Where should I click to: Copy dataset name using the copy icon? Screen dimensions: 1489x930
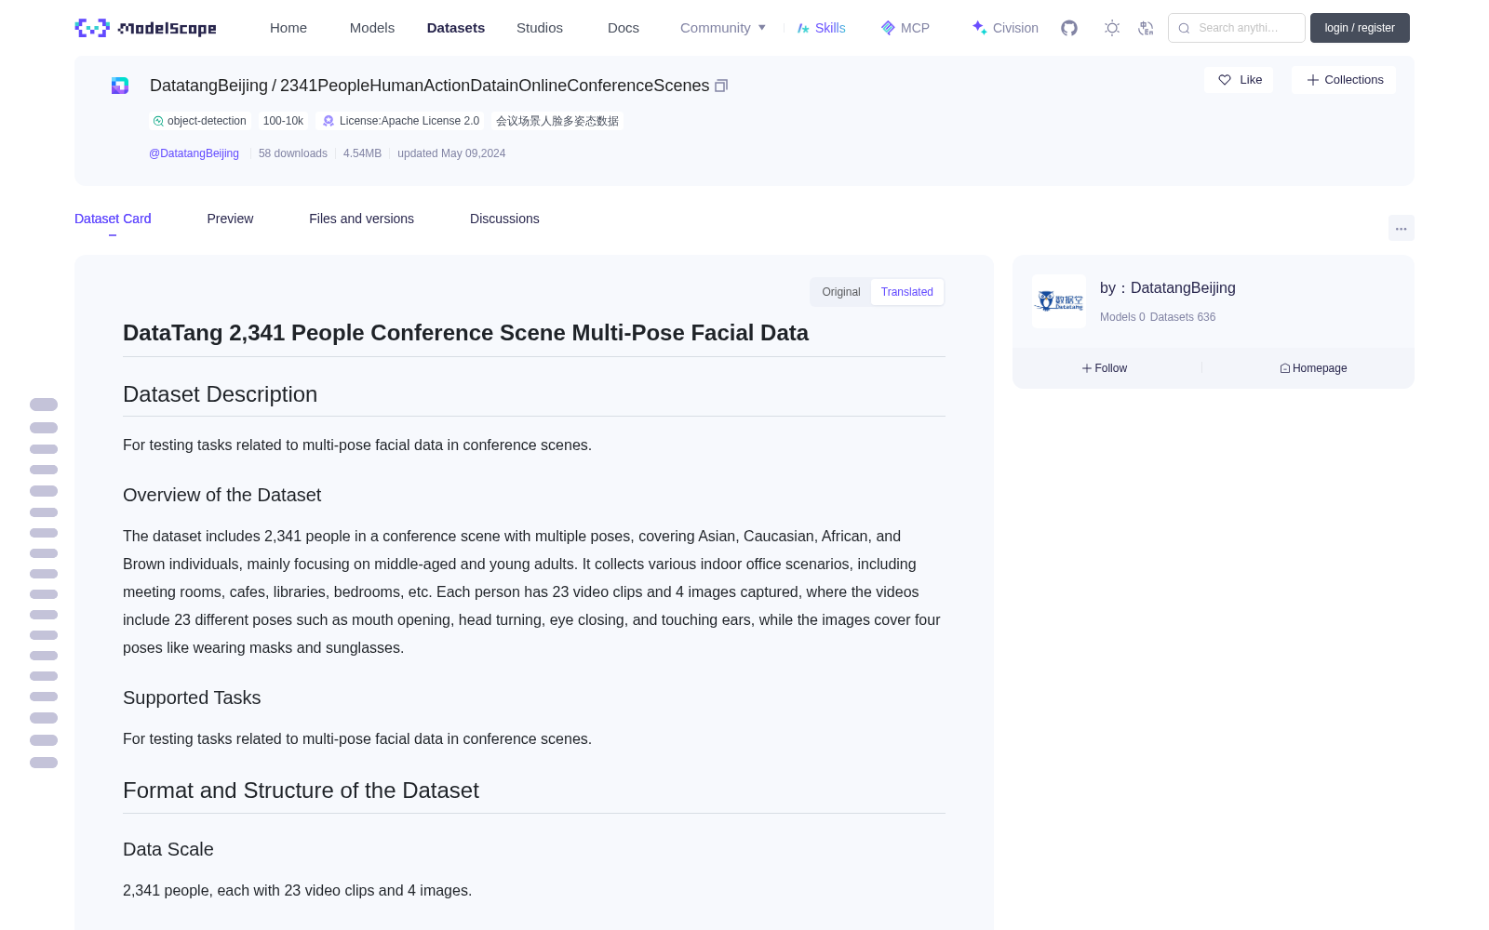click(x=721, y=86)
